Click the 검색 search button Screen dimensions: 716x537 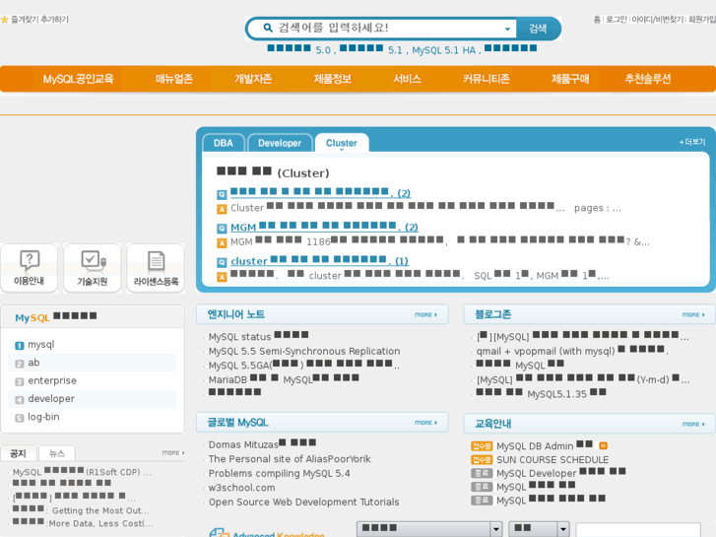[538, 29]
